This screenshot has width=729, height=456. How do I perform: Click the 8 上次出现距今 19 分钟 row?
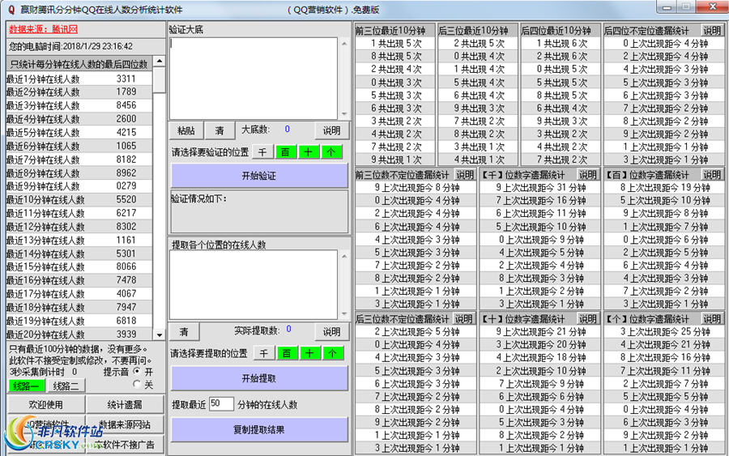point(664,187)
